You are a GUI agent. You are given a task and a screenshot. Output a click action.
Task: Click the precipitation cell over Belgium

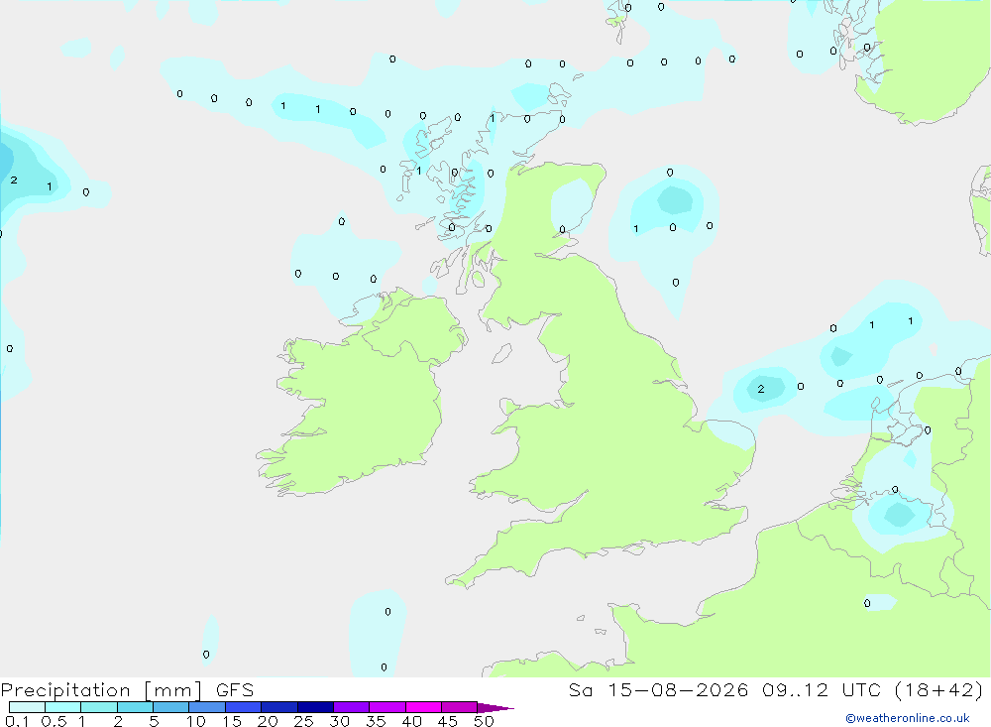click(898, 514)
